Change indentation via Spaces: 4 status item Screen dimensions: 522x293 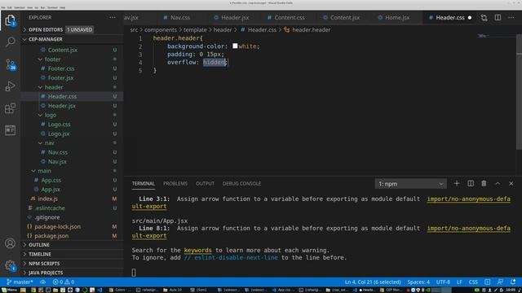(x=418, y=282)
